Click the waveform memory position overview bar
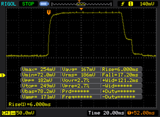Viewport: 160px width, 117px height. coord(81,4)
